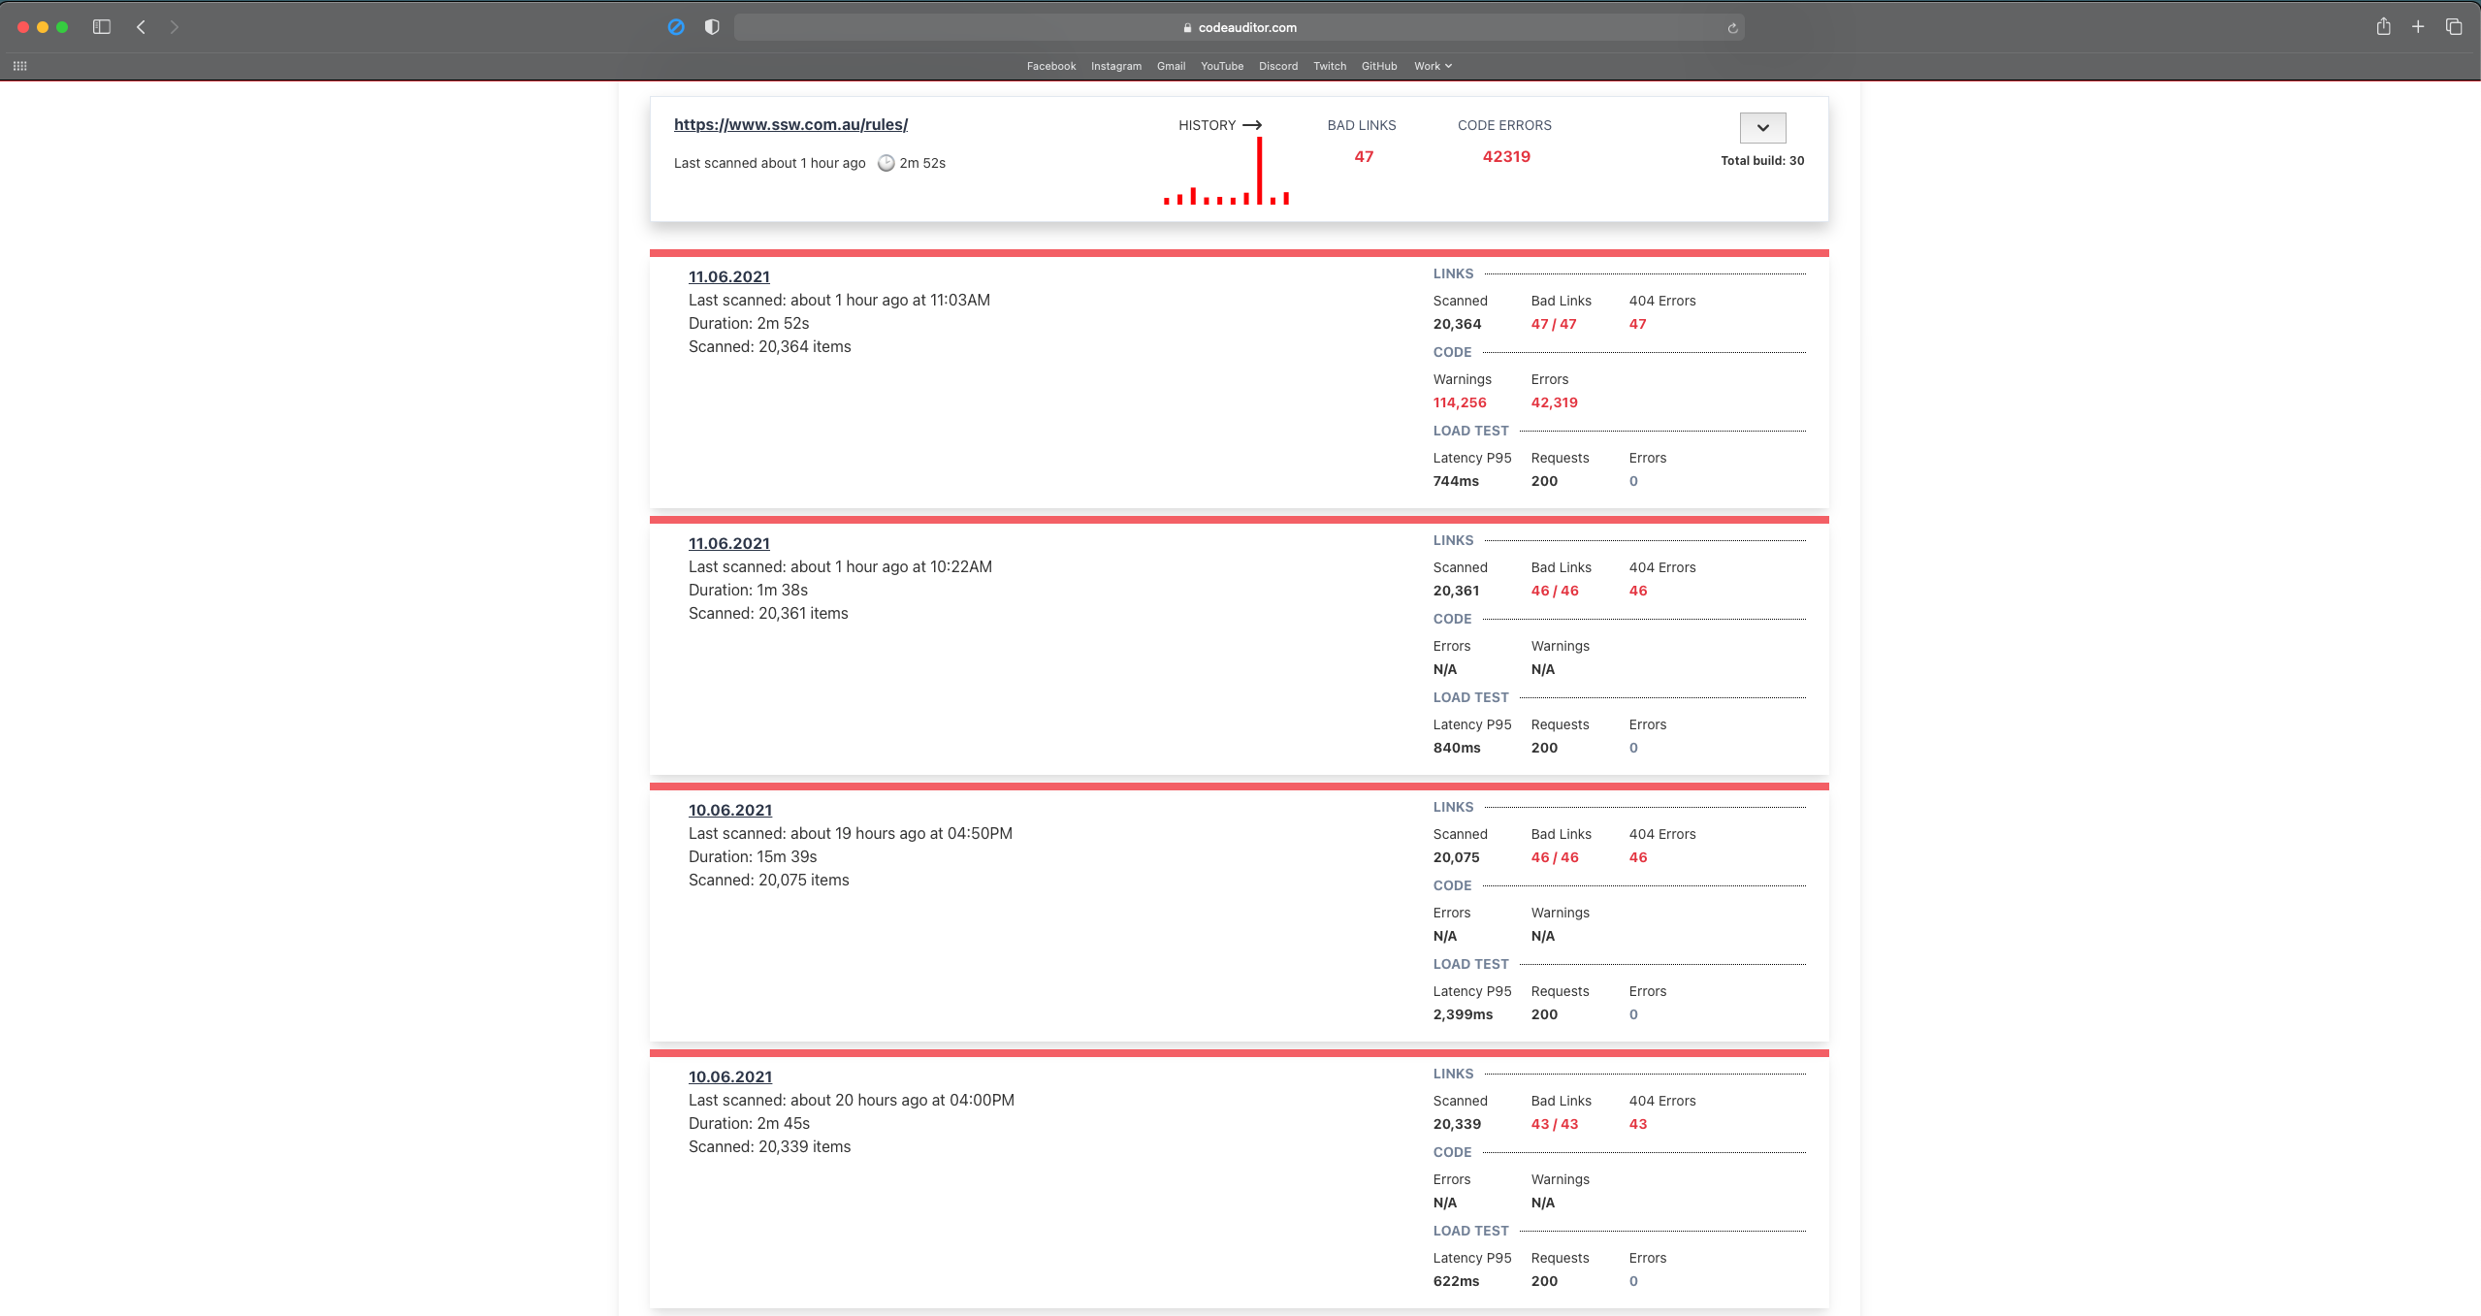Click the padlock icon next to codeauditor.com
This screenshot has width=2481, height=1316.
[1186, 27]
